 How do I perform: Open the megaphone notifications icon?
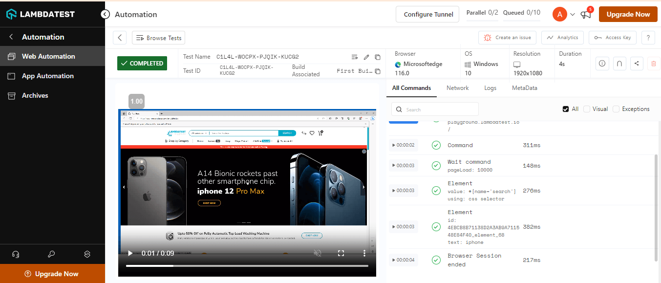pyautogui.click(x=586, y=15)
